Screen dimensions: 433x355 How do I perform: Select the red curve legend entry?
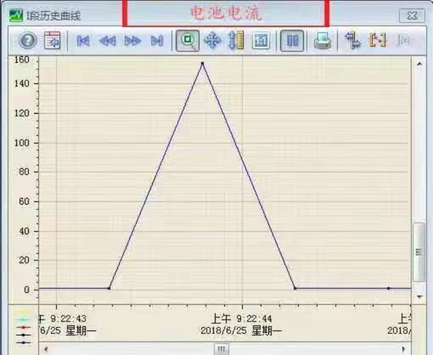[24, 327]
